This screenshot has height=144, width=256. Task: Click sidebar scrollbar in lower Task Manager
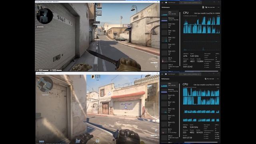click(180, 110)
